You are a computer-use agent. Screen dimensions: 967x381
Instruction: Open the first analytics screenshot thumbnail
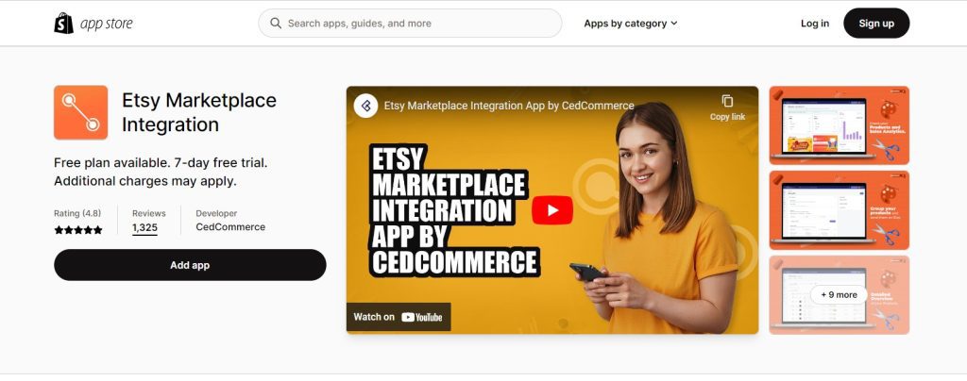839,125
